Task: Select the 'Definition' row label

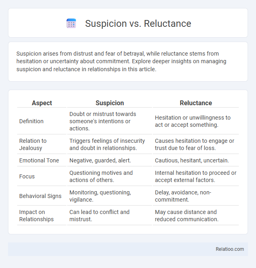Action: point(31,121)
